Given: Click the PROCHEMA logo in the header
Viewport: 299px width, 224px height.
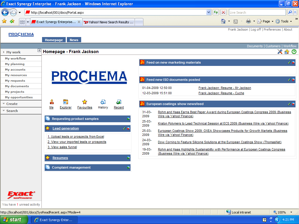Looking at the screenshot, I should click(21, 34).
